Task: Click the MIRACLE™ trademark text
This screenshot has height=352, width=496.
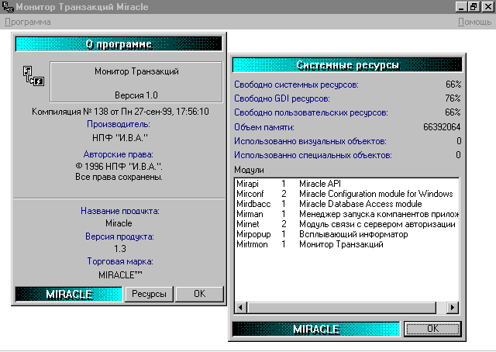Action: click(x=120, y=274)
